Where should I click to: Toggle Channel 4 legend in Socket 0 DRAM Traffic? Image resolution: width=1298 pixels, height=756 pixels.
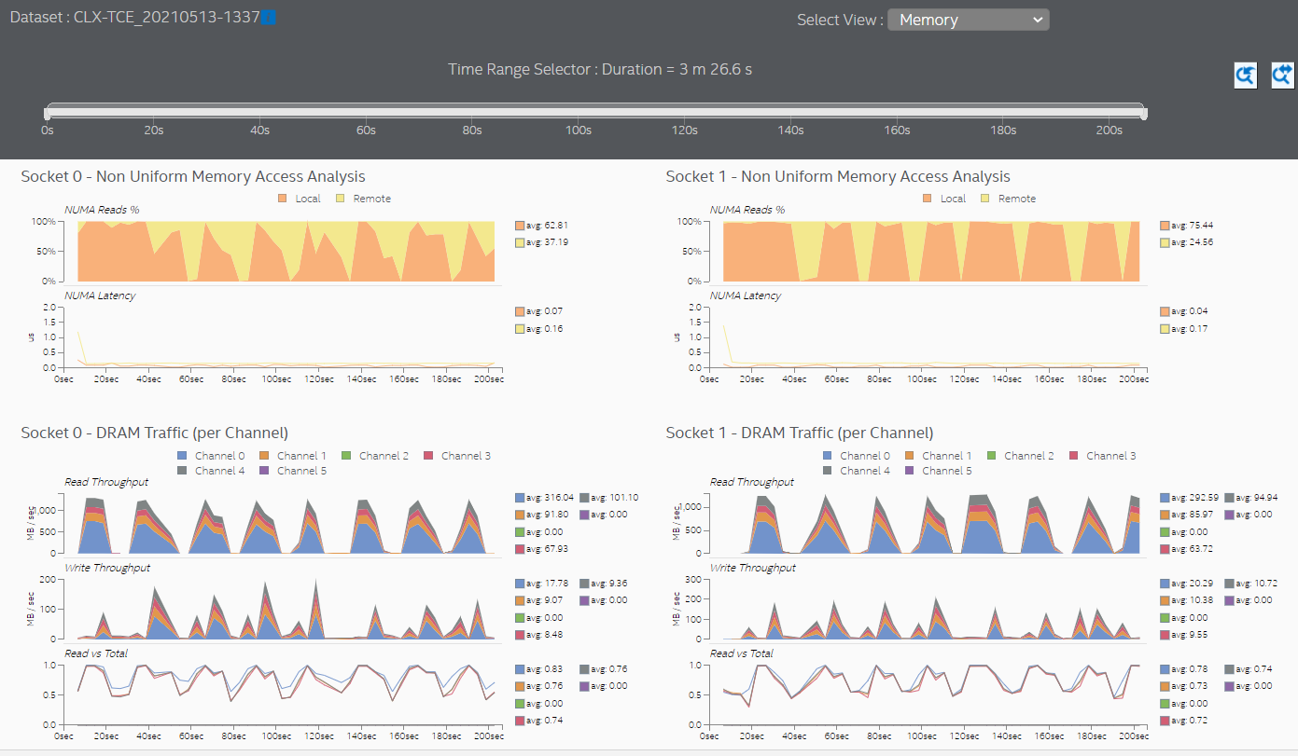(182, 471)
